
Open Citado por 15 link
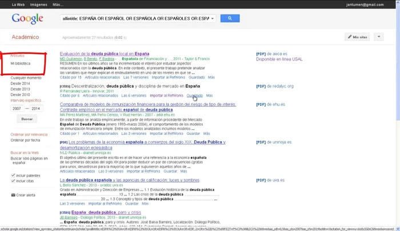click(x=71, y=77)
